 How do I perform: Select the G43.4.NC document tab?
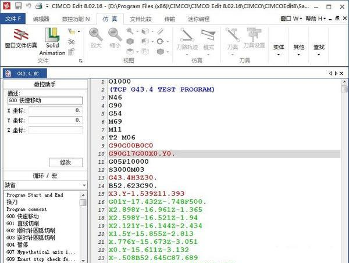pos(27,74)
